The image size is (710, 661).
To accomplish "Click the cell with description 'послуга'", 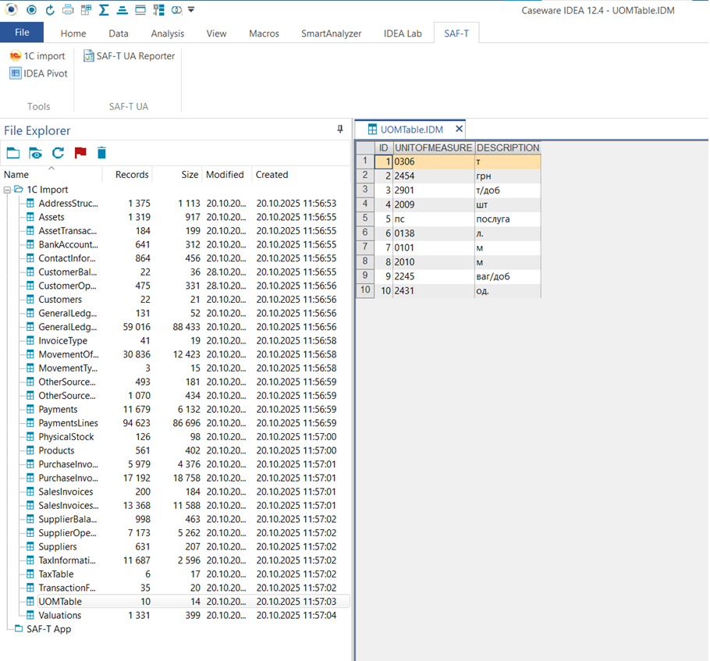I will [508, 219].
